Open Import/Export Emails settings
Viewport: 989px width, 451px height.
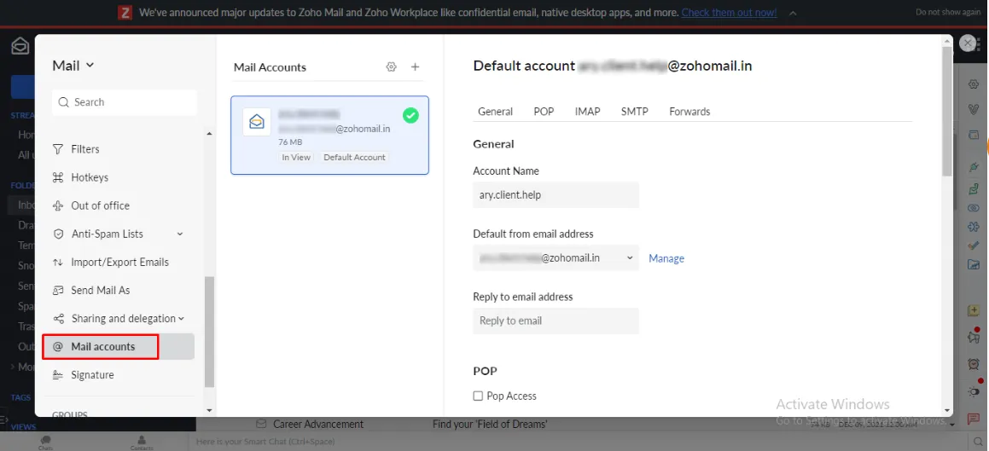click(x=119, y=262)
